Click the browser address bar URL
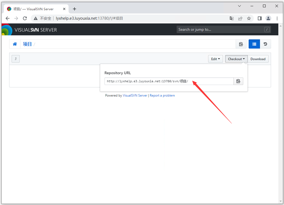Image resolution: width=284 pixels, height=205 pixels. [89, 18]
